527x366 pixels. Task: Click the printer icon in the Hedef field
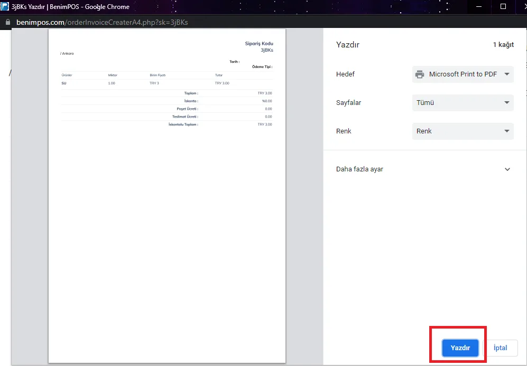[420, 74]
